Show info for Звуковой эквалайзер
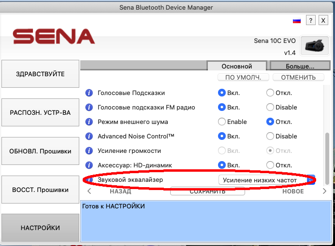This screenshot has height=246, width=335. (89, 179)
